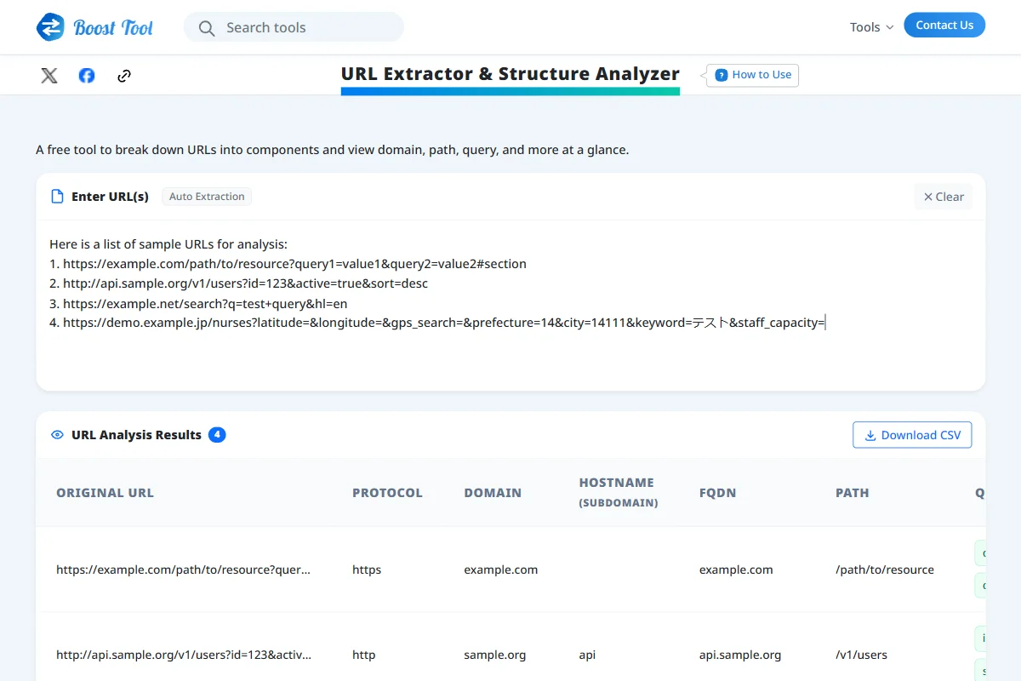Click the api.sample.org FQDN cell
The width and height of the screenshot is (1021, 681).
740,655
